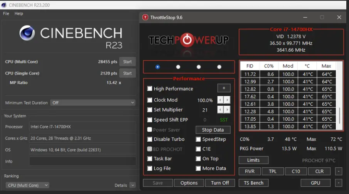Viewport: 349px width, 194px height.
Task: Click the Cores x GHz field value
Action: [x=83, y=138]
